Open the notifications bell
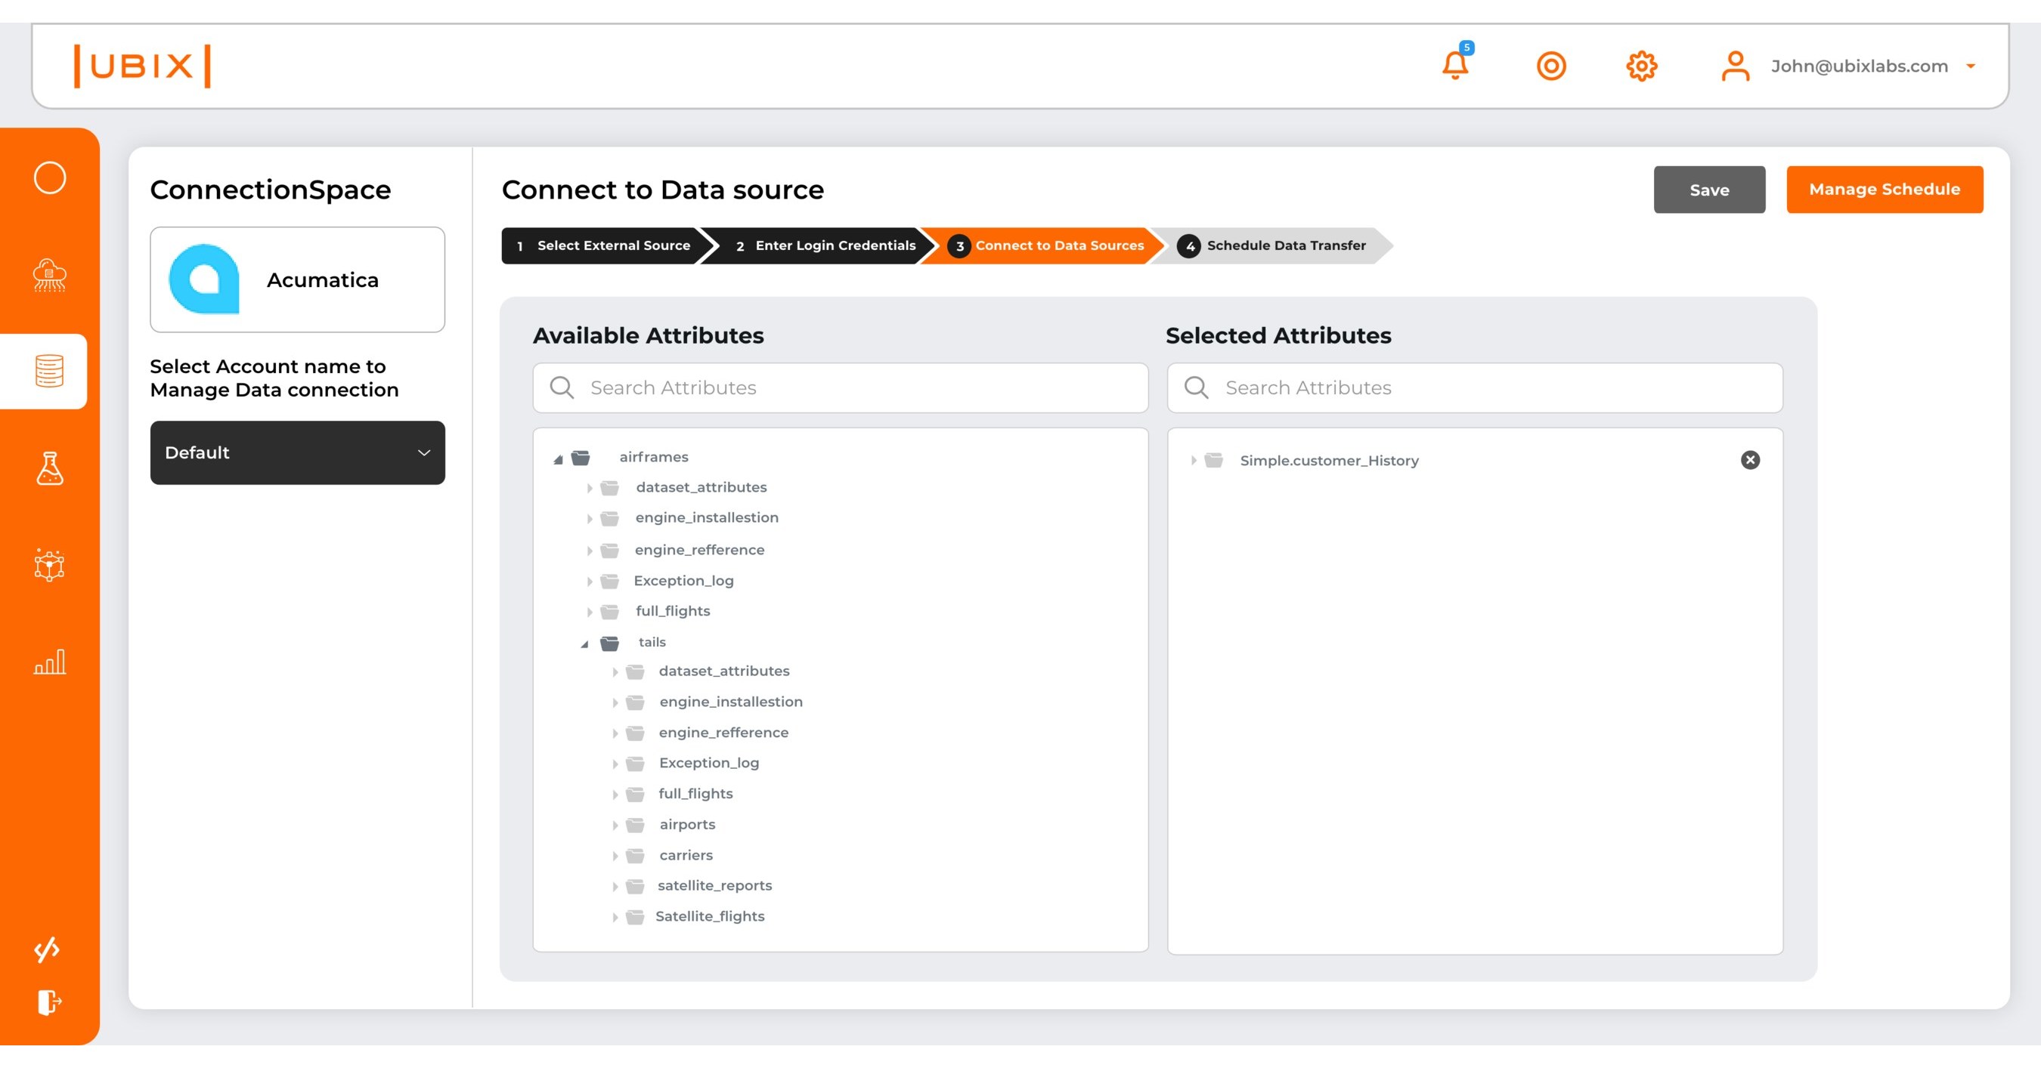 [1454, 66]
